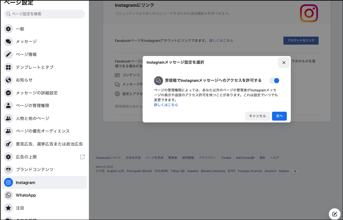
Task: Click the ページ情報 pencil icon
Action: pos(8,54)
